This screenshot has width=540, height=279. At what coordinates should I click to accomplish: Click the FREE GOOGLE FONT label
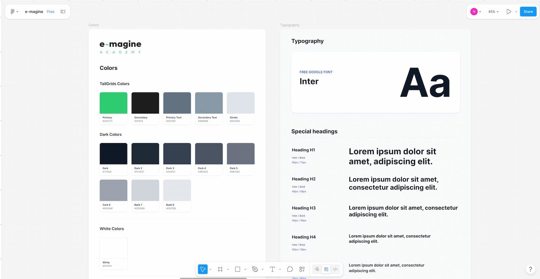point(316,72)
